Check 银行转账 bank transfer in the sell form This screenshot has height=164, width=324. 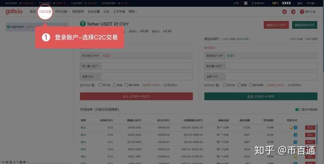251,85
